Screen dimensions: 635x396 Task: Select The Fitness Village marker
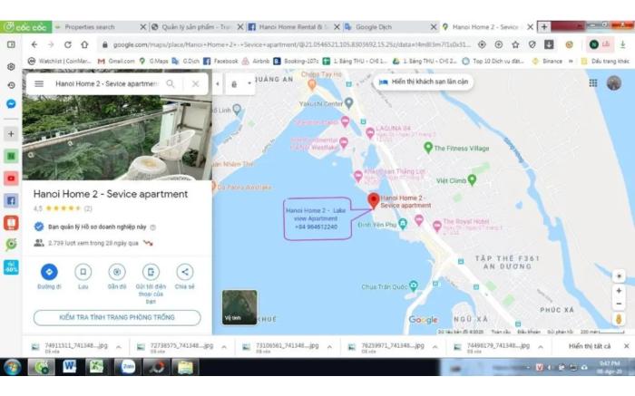(x=428, y=147)
